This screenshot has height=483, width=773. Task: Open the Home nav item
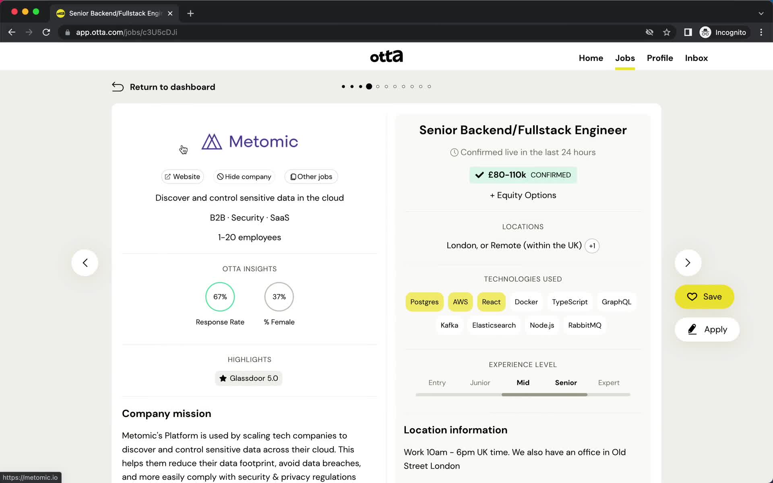click(x=591, y=58)
